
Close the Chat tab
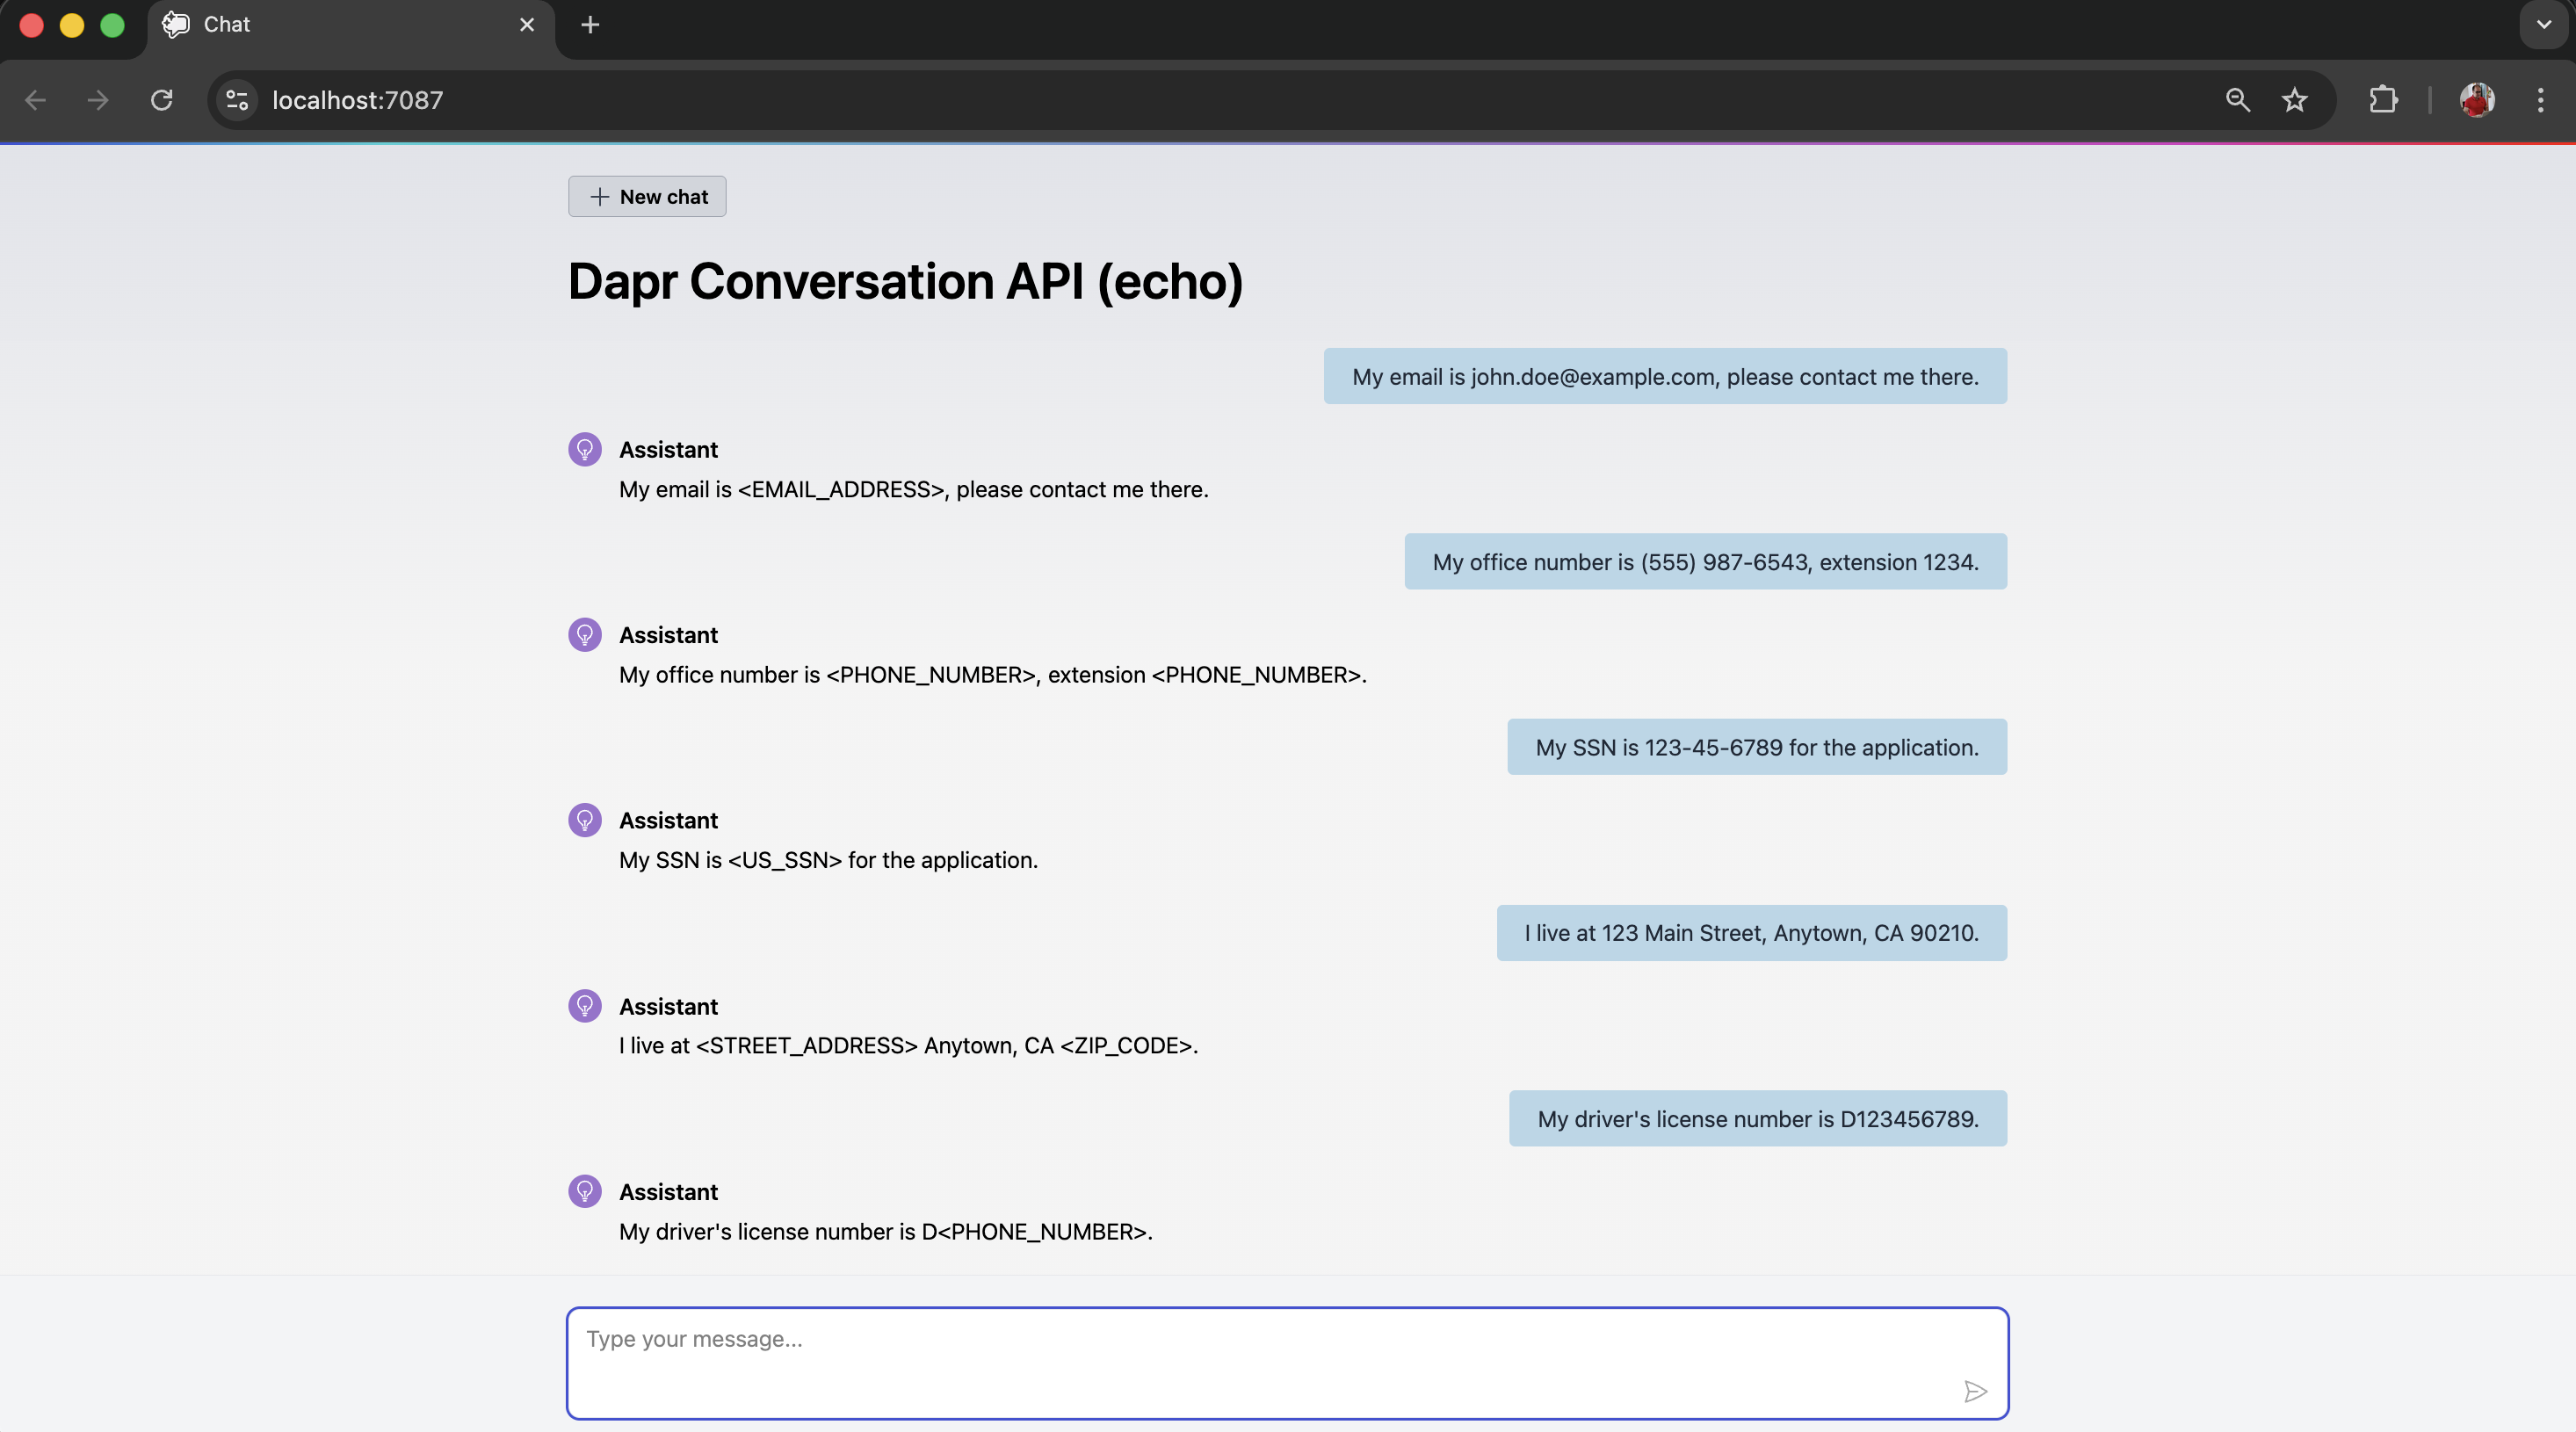(x=527, y=25)
